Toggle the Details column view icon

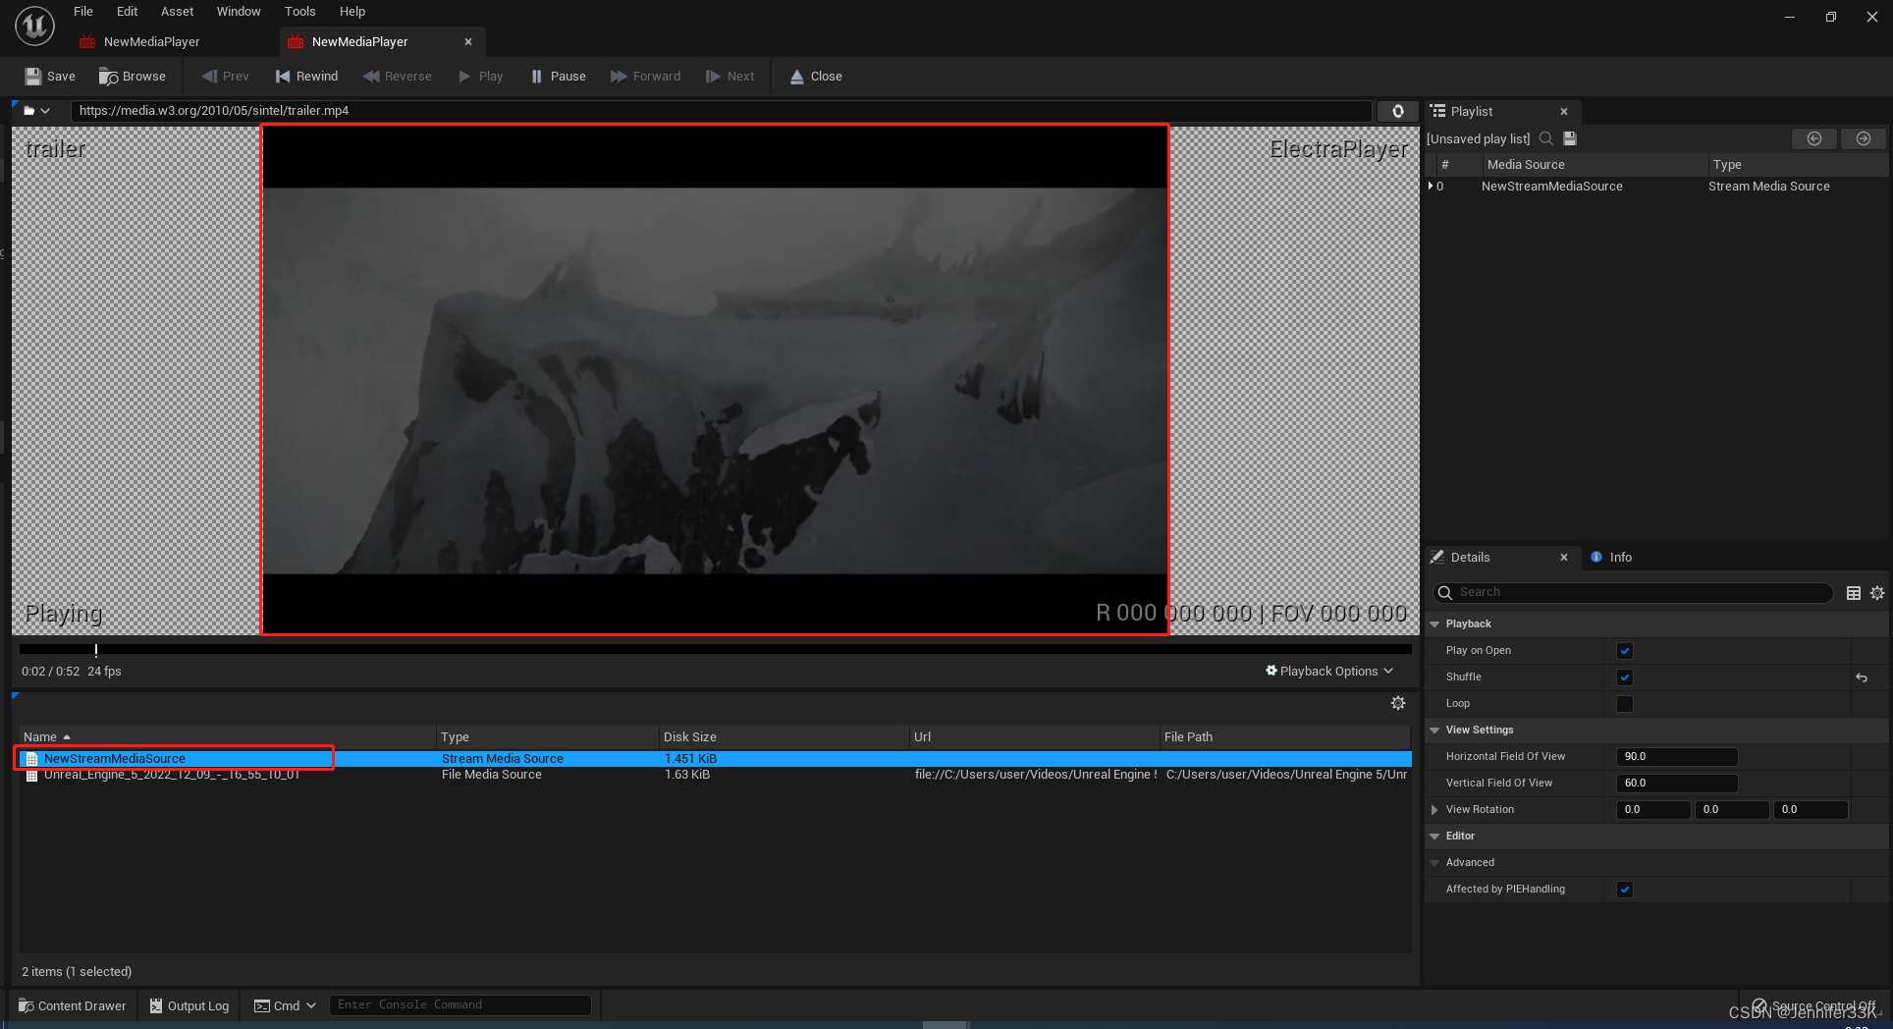point(1854,592)
